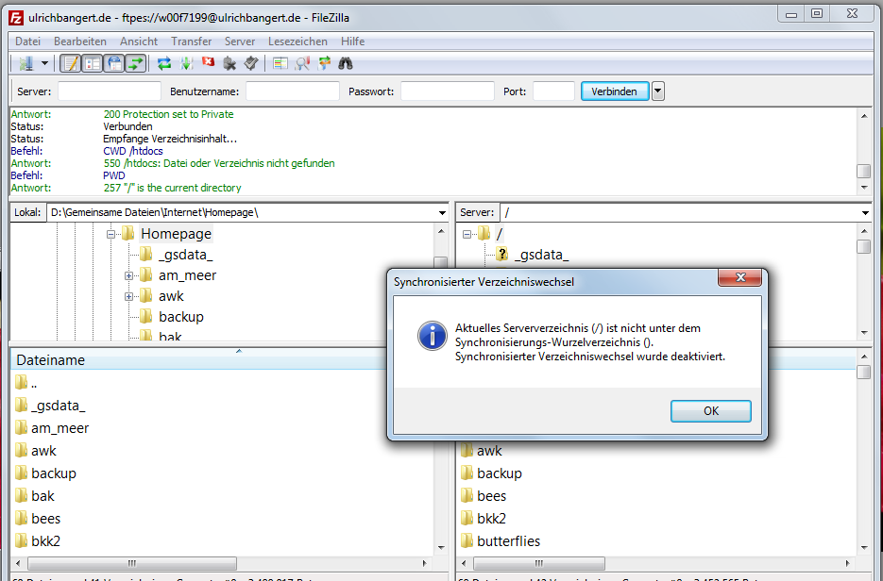Open the quickconnect history dropdown arrow
883x581 pixels.
pyautogui.click(x=657, y=91)
